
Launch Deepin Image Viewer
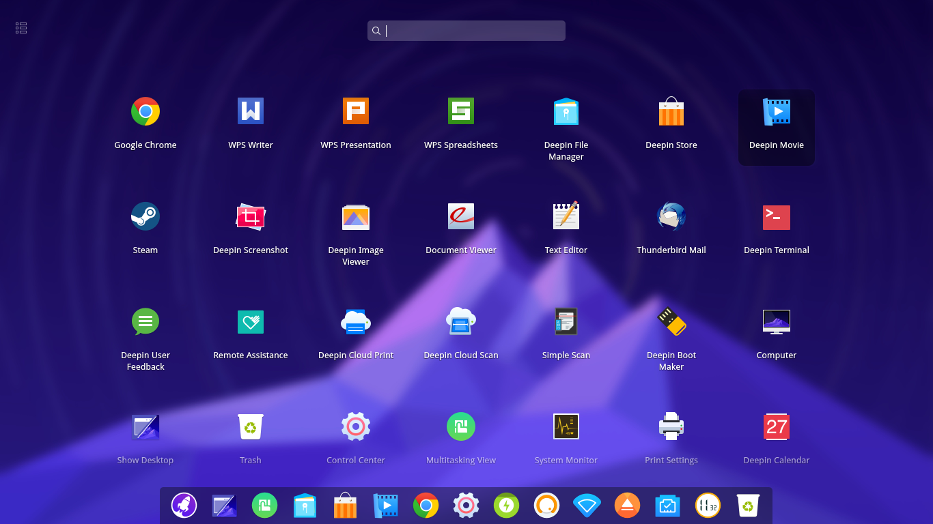pyautogui.click(x=355, y=216)
